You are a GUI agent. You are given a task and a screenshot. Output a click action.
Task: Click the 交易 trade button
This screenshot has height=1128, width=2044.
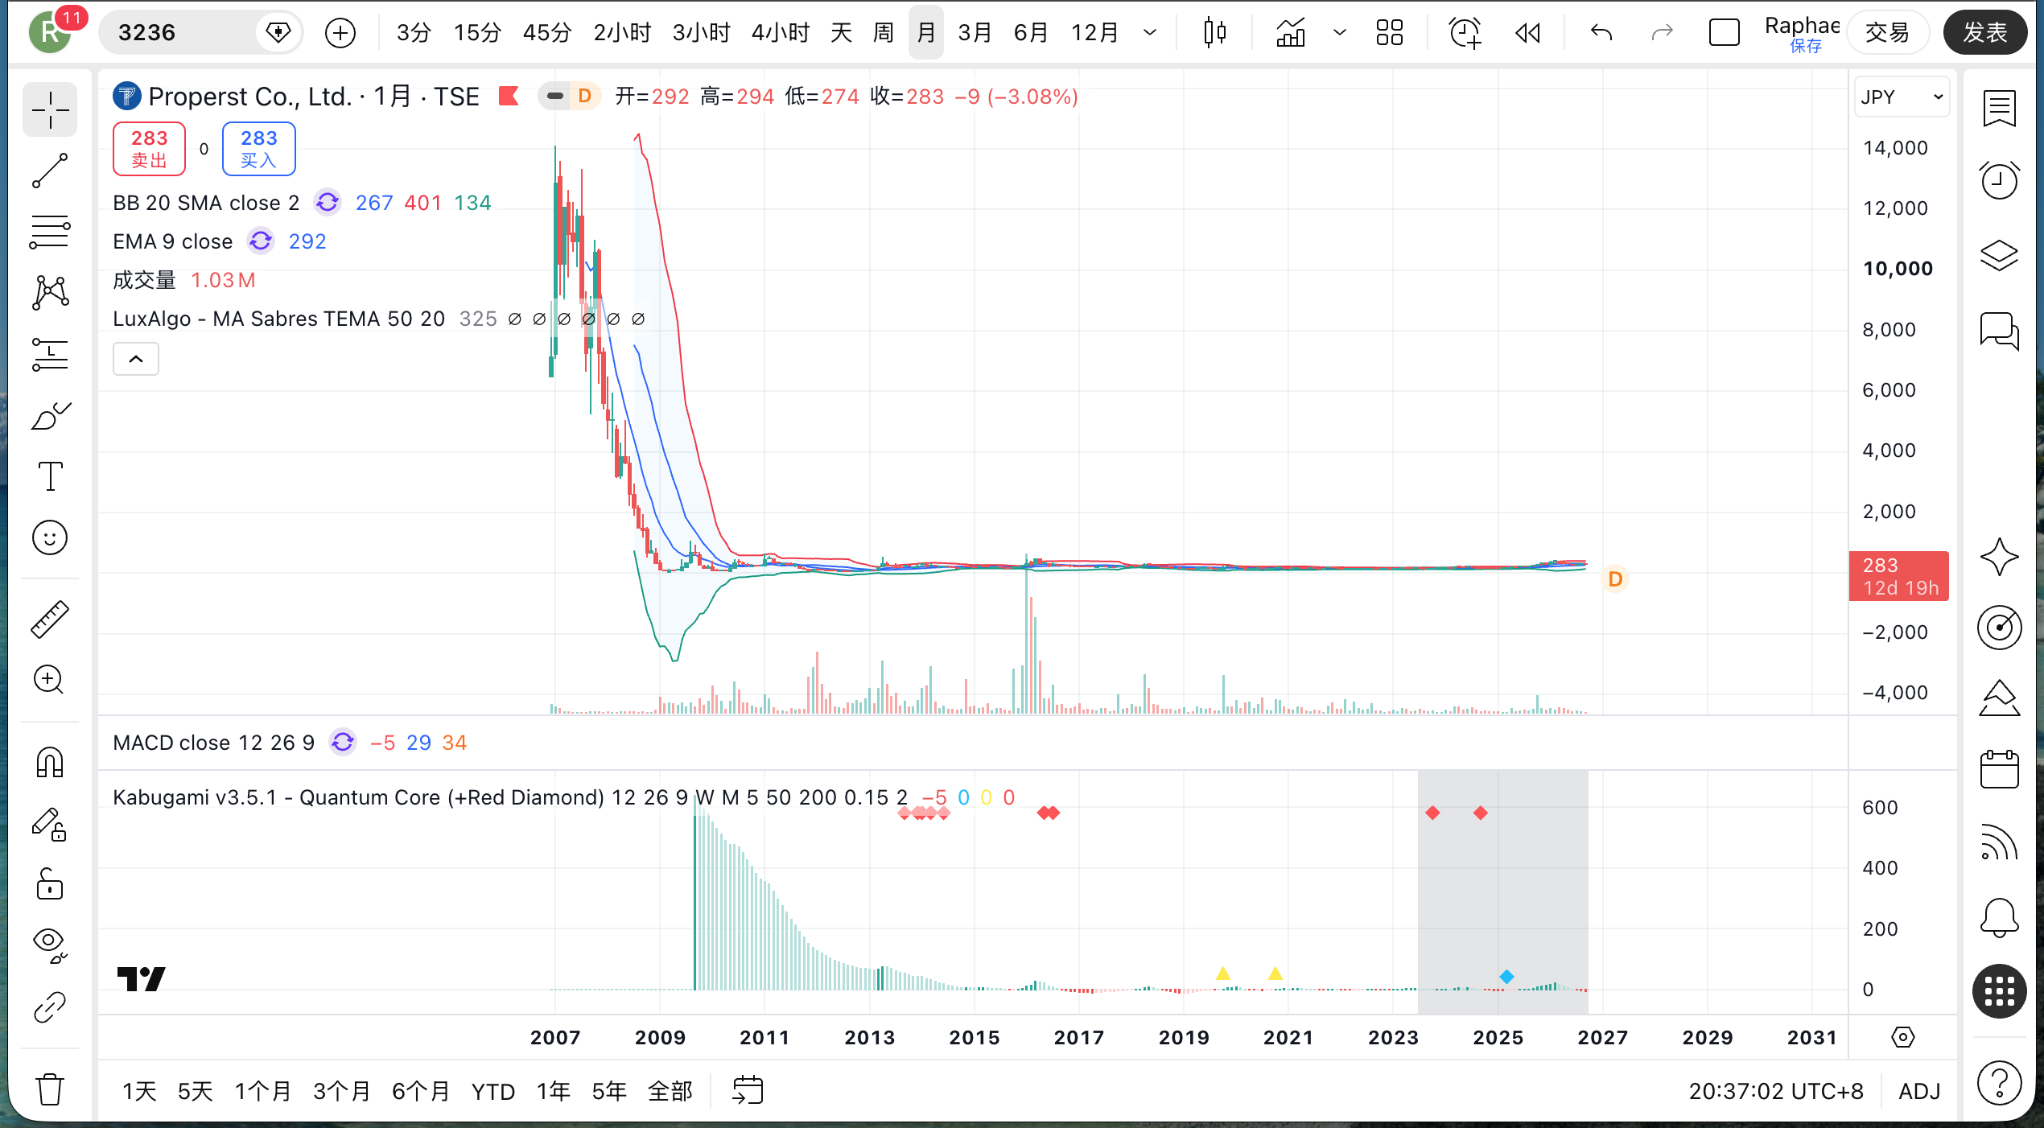coord(1888,33)
